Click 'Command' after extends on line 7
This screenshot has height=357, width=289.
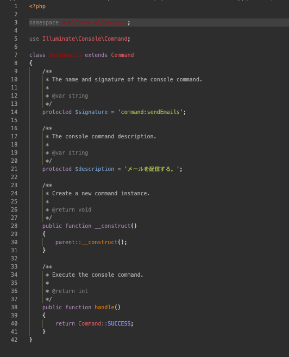click(x=122, y=55)
